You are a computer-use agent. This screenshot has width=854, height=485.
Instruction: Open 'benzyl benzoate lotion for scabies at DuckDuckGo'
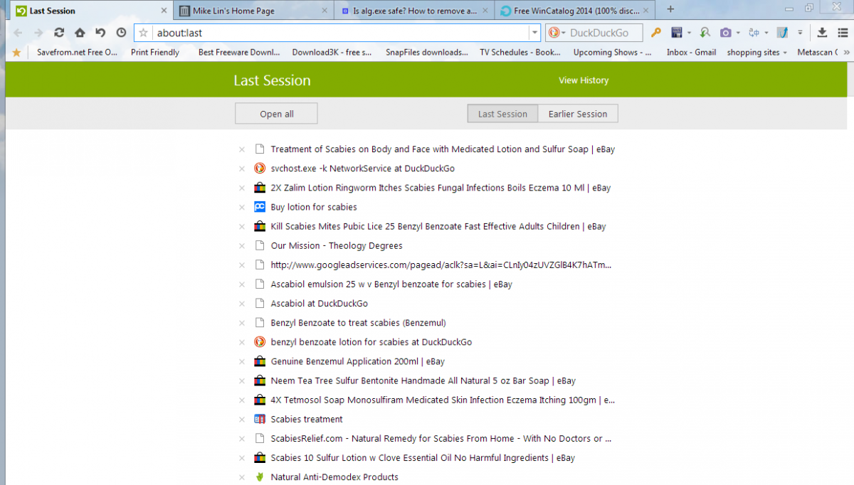[371, 342]
